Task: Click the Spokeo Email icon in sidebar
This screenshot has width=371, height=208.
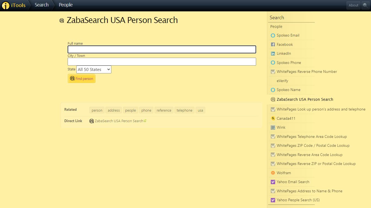Action: click(273, 35)
